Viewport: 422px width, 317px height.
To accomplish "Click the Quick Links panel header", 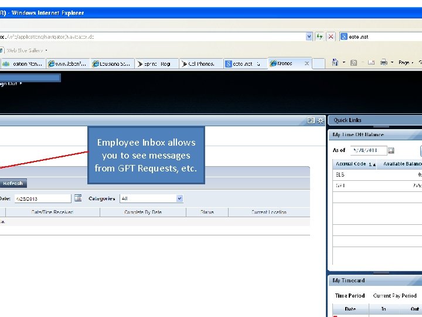I will pos(376,120).
